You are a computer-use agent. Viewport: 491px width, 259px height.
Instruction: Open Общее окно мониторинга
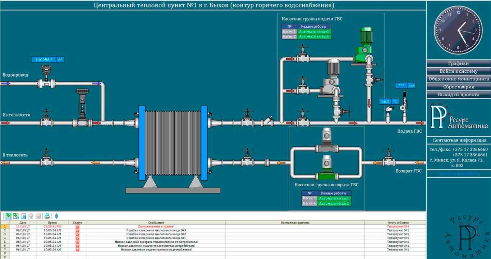pos(458,79)
